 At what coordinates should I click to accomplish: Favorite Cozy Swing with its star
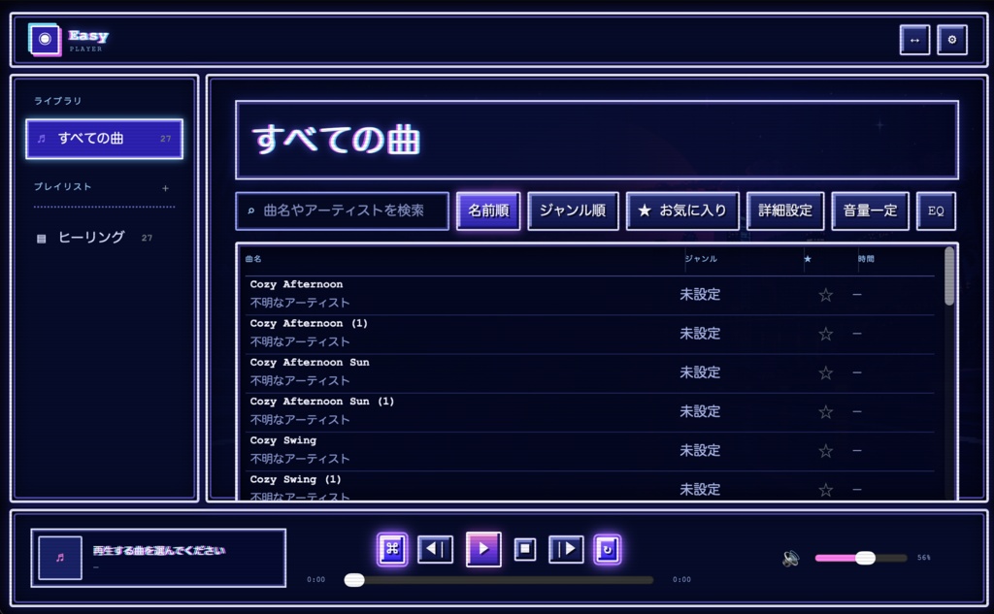[825, 451]
